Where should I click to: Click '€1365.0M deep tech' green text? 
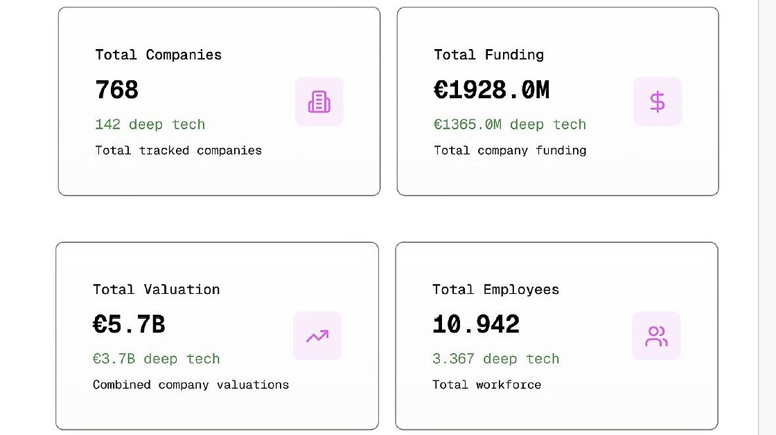point(510,124)
